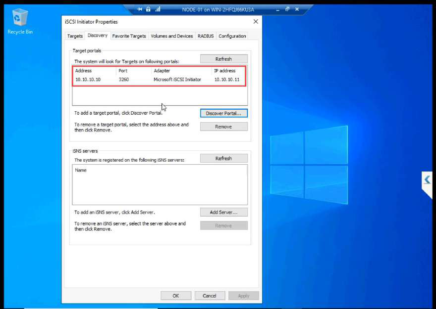Remove the selected target portal
This screenshot has height=309, width=436.
pyautogui.click(x=224, y=127)
